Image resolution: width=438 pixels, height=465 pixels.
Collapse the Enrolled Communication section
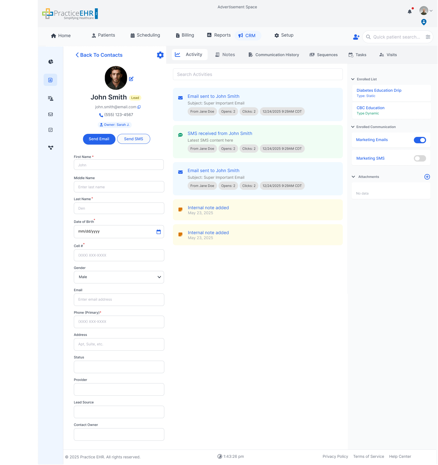[353, 127]
